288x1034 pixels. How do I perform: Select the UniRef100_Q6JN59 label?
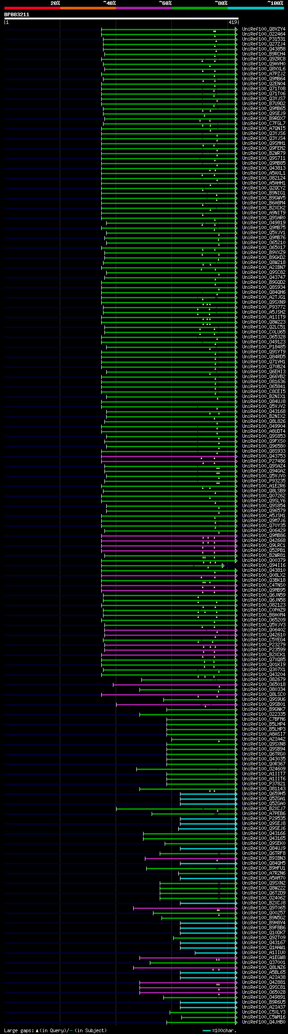tap(264, 595)
